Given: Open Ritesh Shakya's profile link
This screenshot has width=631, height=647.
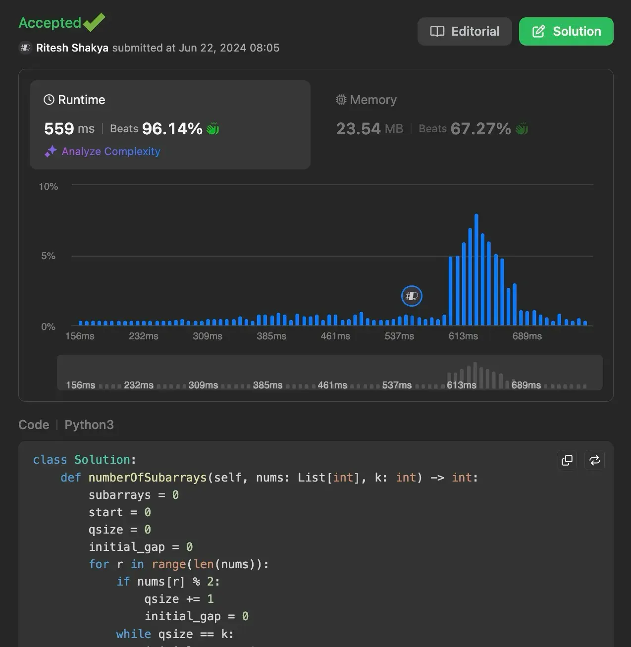Looking at the screenshot, I should [x=72, y=48].
